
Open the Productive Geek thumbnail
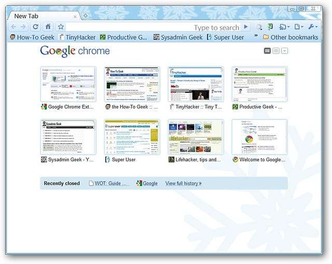click(259, 84)
